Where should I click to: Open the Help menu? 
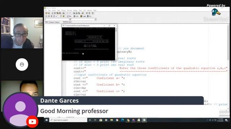click(x=95, y=10)
